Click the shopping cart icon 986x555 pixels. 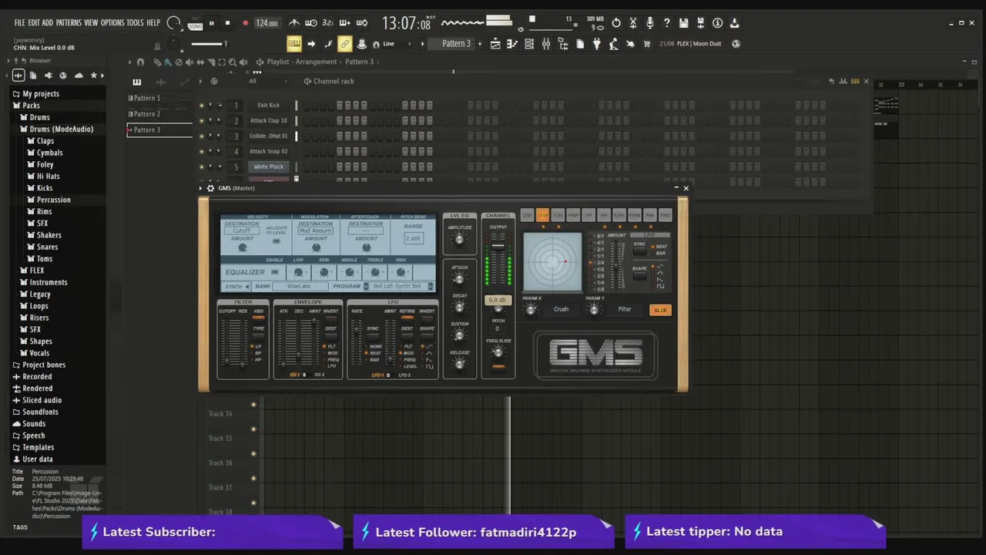tap(647, 44)
